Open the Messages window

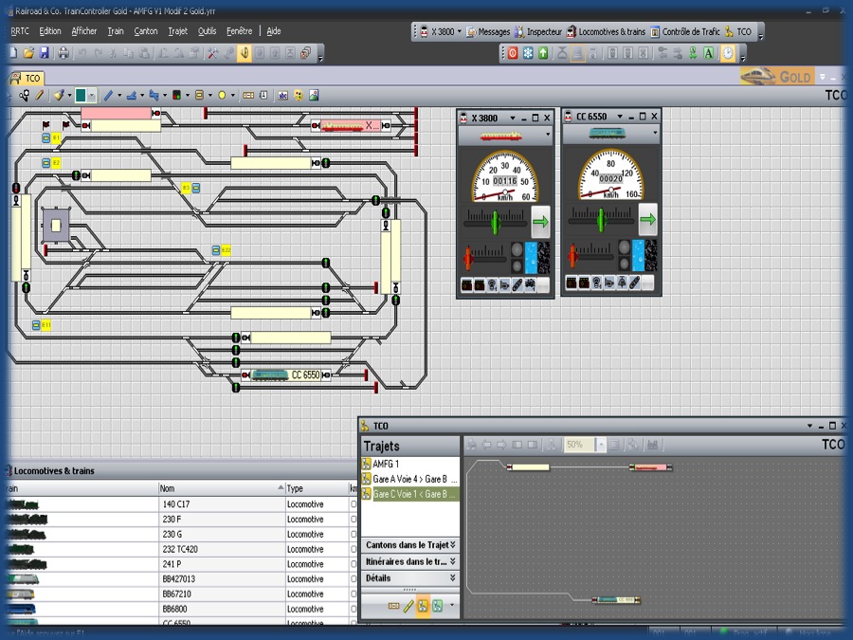coord(488,31)
